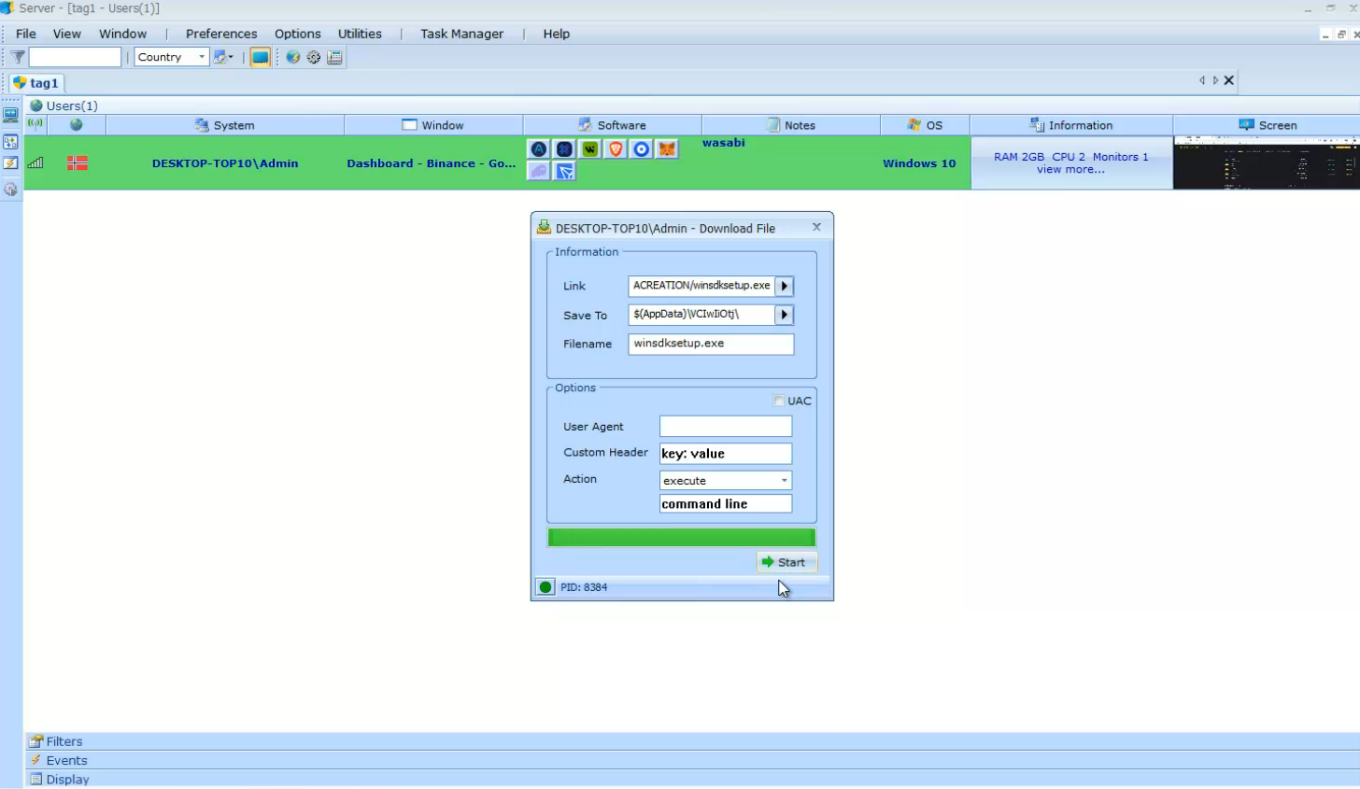The height and width of the screenshot is (789, 1360).
Task: Click the remote screen thumbnail preview
Action: (x=1266, y=162)
